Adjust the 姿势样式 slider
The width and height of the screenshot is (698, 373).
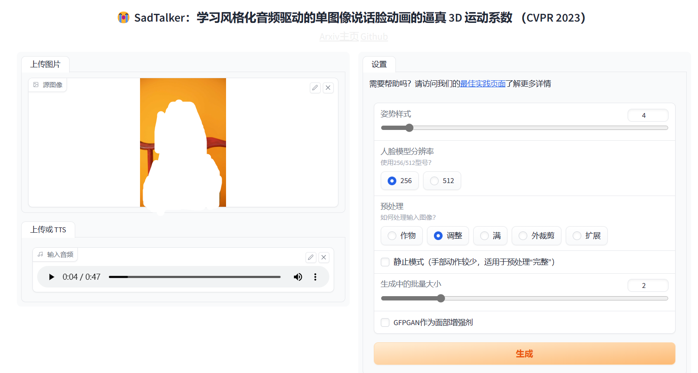click(x=524, y=128)
